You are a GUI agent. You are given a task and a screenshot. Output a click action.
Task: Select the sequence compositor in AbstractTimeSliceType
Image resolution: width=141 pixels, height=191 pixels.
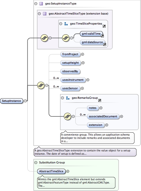tap(44, 38)
